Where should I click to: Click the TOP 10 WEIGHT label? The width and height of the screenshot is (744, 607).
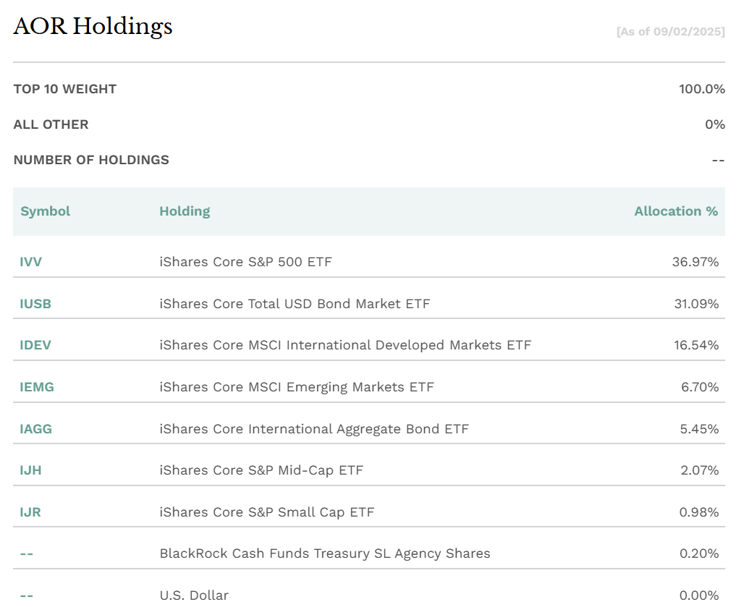pyautogui.click(x=65, y=89)
